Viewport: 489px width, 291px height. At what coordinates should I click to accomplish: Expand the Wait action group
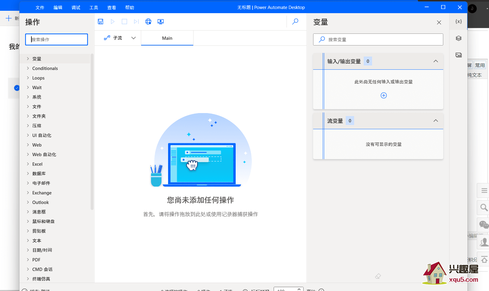coord(28,87)
